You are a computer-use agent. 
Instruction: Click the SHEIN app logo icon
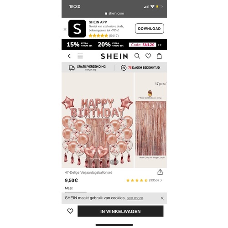pyautogui.click(x=77, y=29)
